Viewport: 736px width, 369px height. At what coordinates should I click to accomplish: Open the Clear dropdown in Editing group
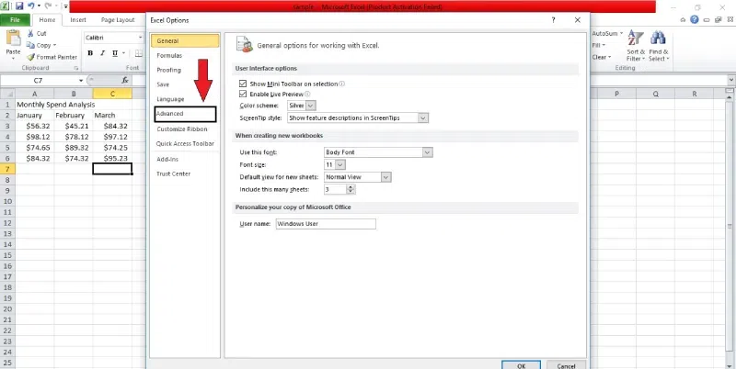(609, 57)
